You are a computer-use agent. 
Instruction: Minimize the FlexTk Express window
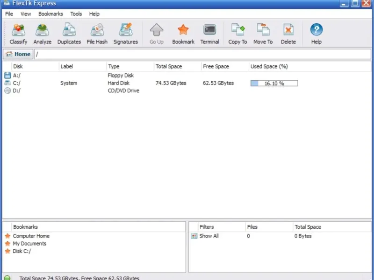[344, 3]
